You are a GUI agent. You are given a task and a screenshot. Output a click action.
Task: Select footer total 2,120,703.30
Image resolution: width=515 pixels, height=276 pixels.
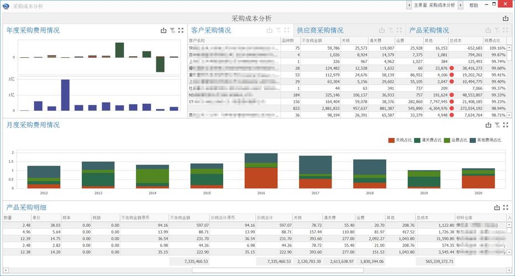tap(309, 262)
